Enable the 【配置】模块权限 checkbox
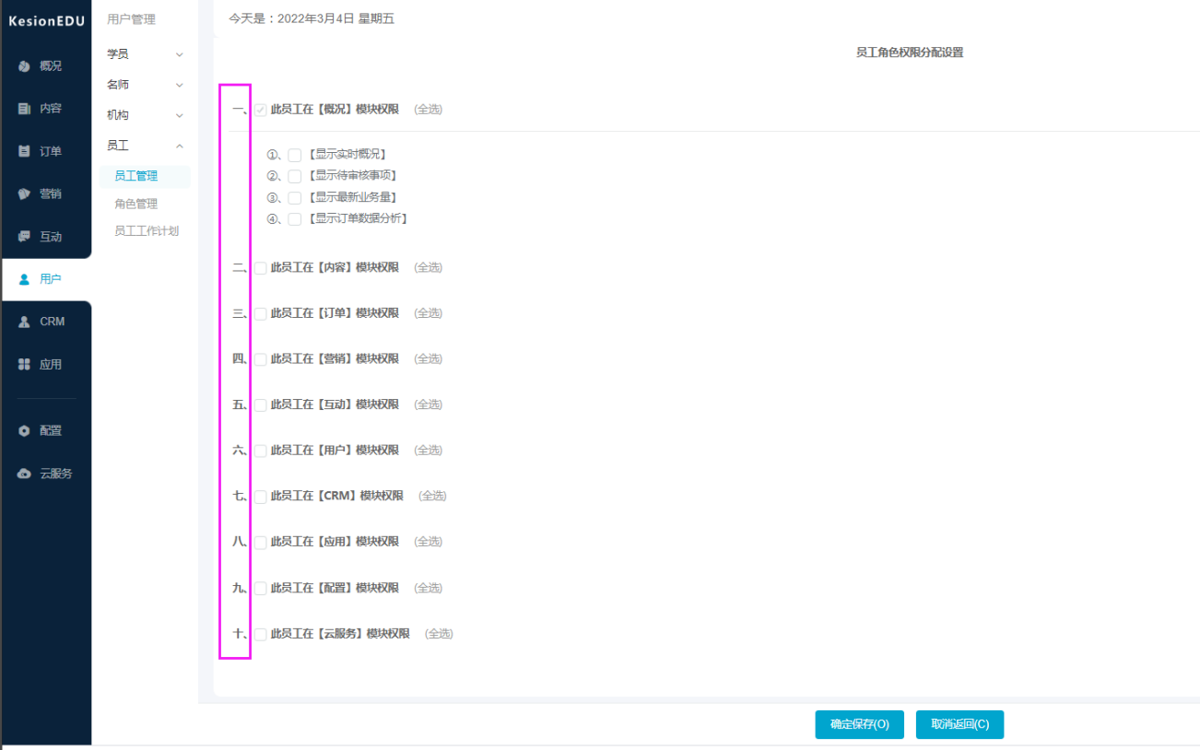The image size is (1200, 750). (x=261, y=589)
